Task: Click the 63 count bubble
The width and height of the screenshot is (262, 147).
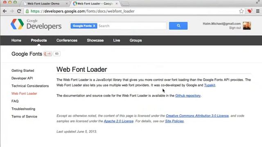Action: (56, 53)
